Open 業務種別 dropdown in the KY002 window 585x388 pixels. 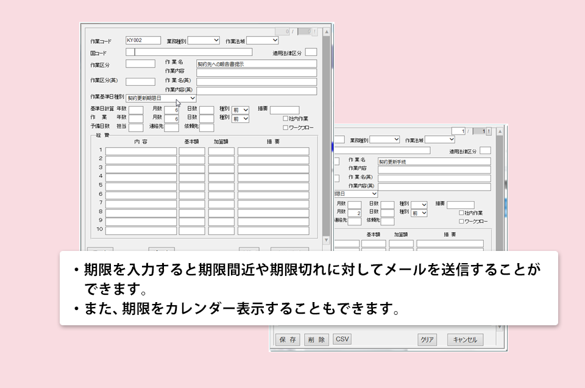tap(204, 40)
